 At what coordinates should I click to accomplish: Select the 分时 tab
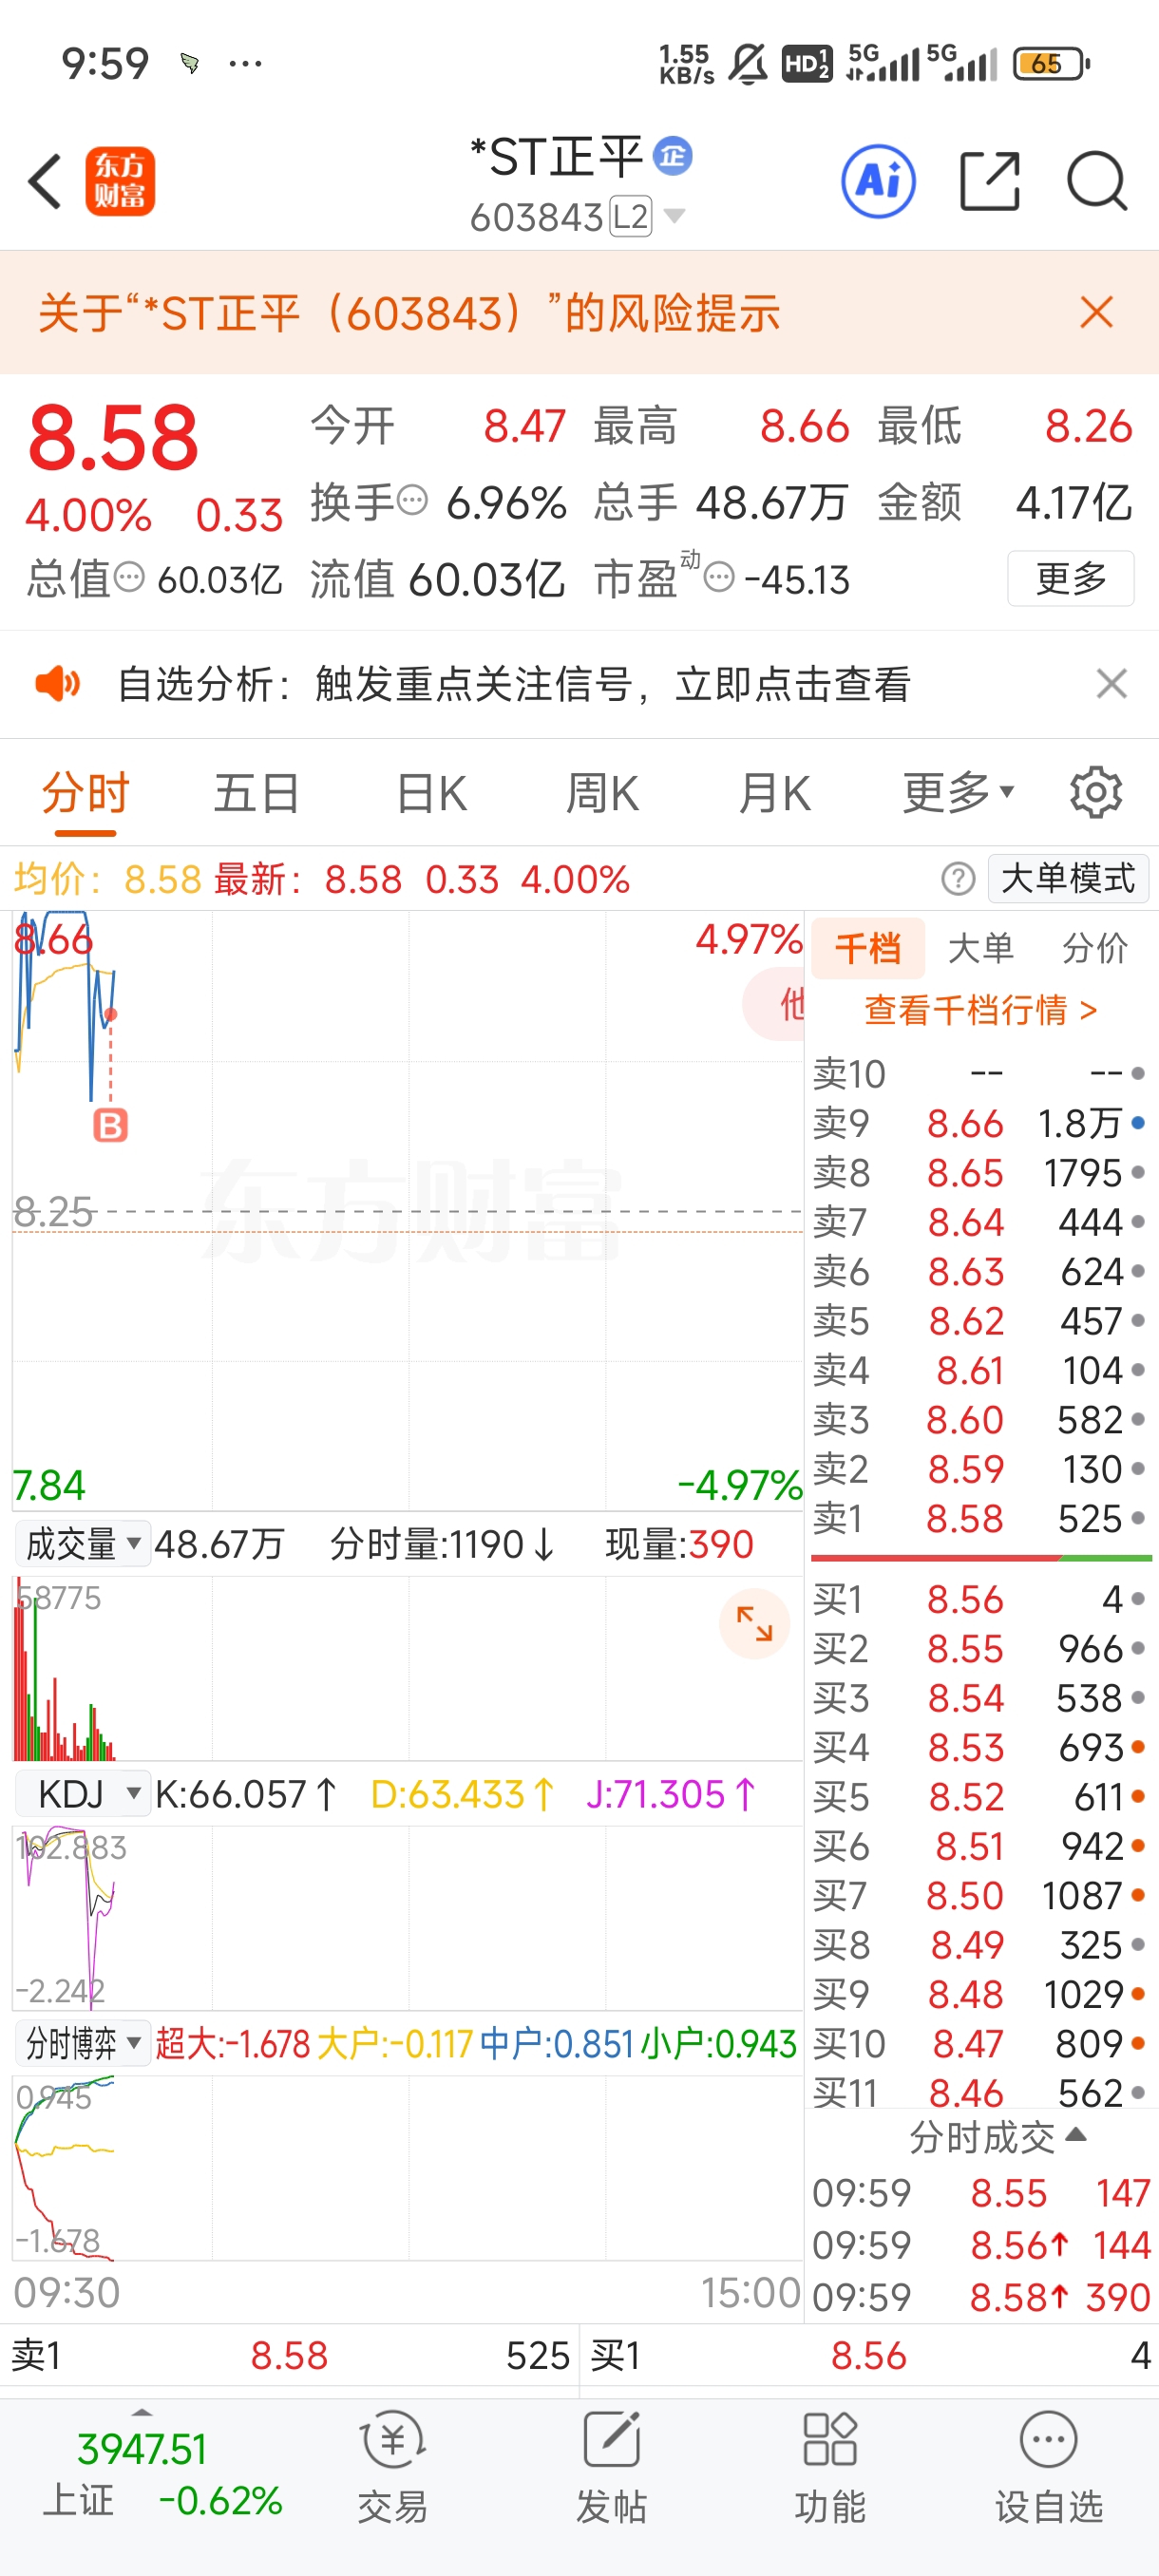click(86, 793)
